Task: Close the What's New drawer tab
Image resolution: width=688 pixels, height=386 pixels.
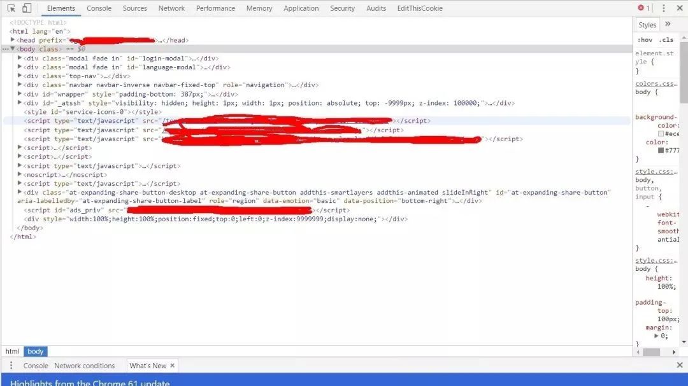Action: [x=173, y=366]
